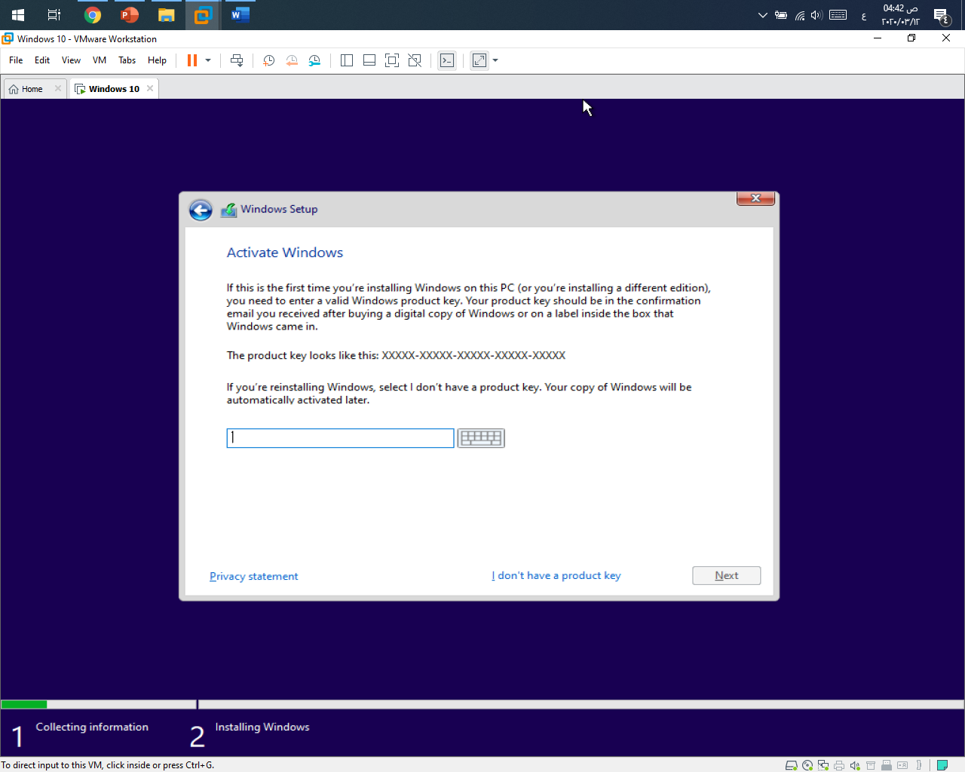Open File Explorer from the taskbar

pyautogui.click(x=167, y=15)
